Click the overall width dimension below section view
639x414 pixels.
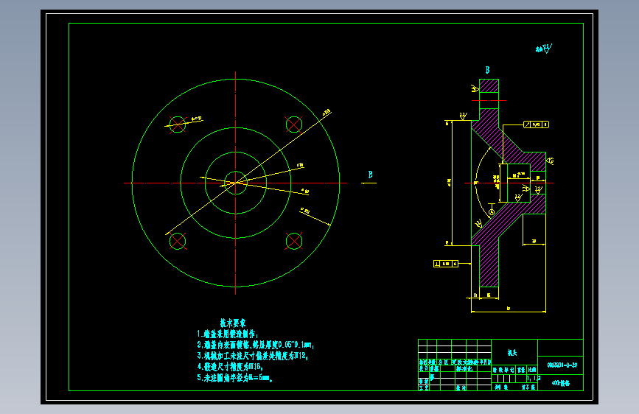coord(509,310)
